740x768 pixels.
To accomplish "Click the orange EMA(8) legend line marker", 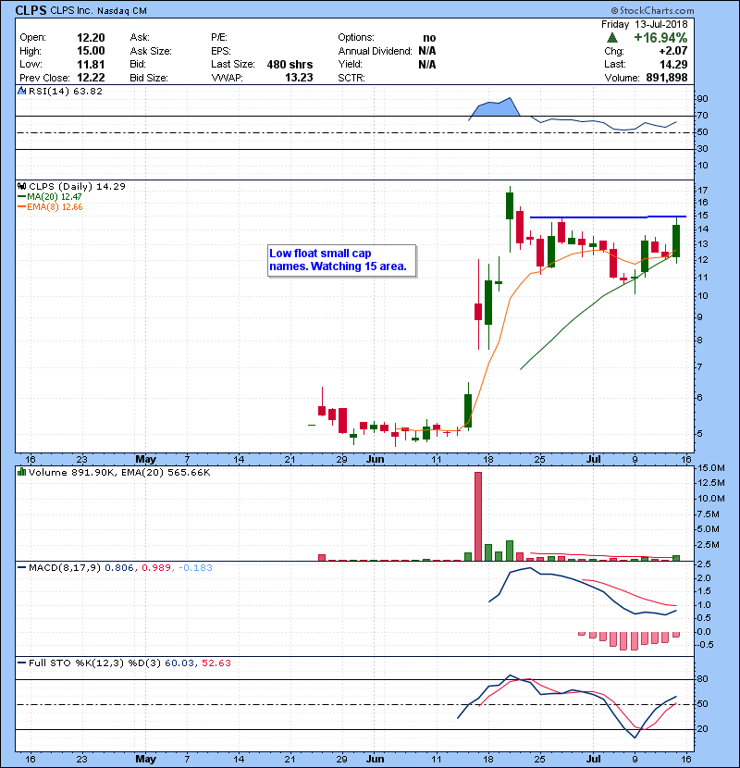I will [x=21, y=207].
